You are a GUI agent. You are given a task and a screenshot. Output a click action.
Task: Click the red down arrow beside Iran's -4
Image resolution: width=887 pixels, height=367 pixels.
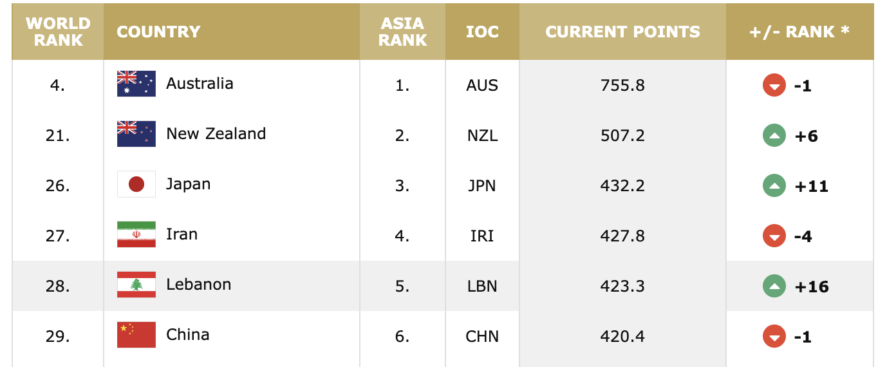coord(774,236)
